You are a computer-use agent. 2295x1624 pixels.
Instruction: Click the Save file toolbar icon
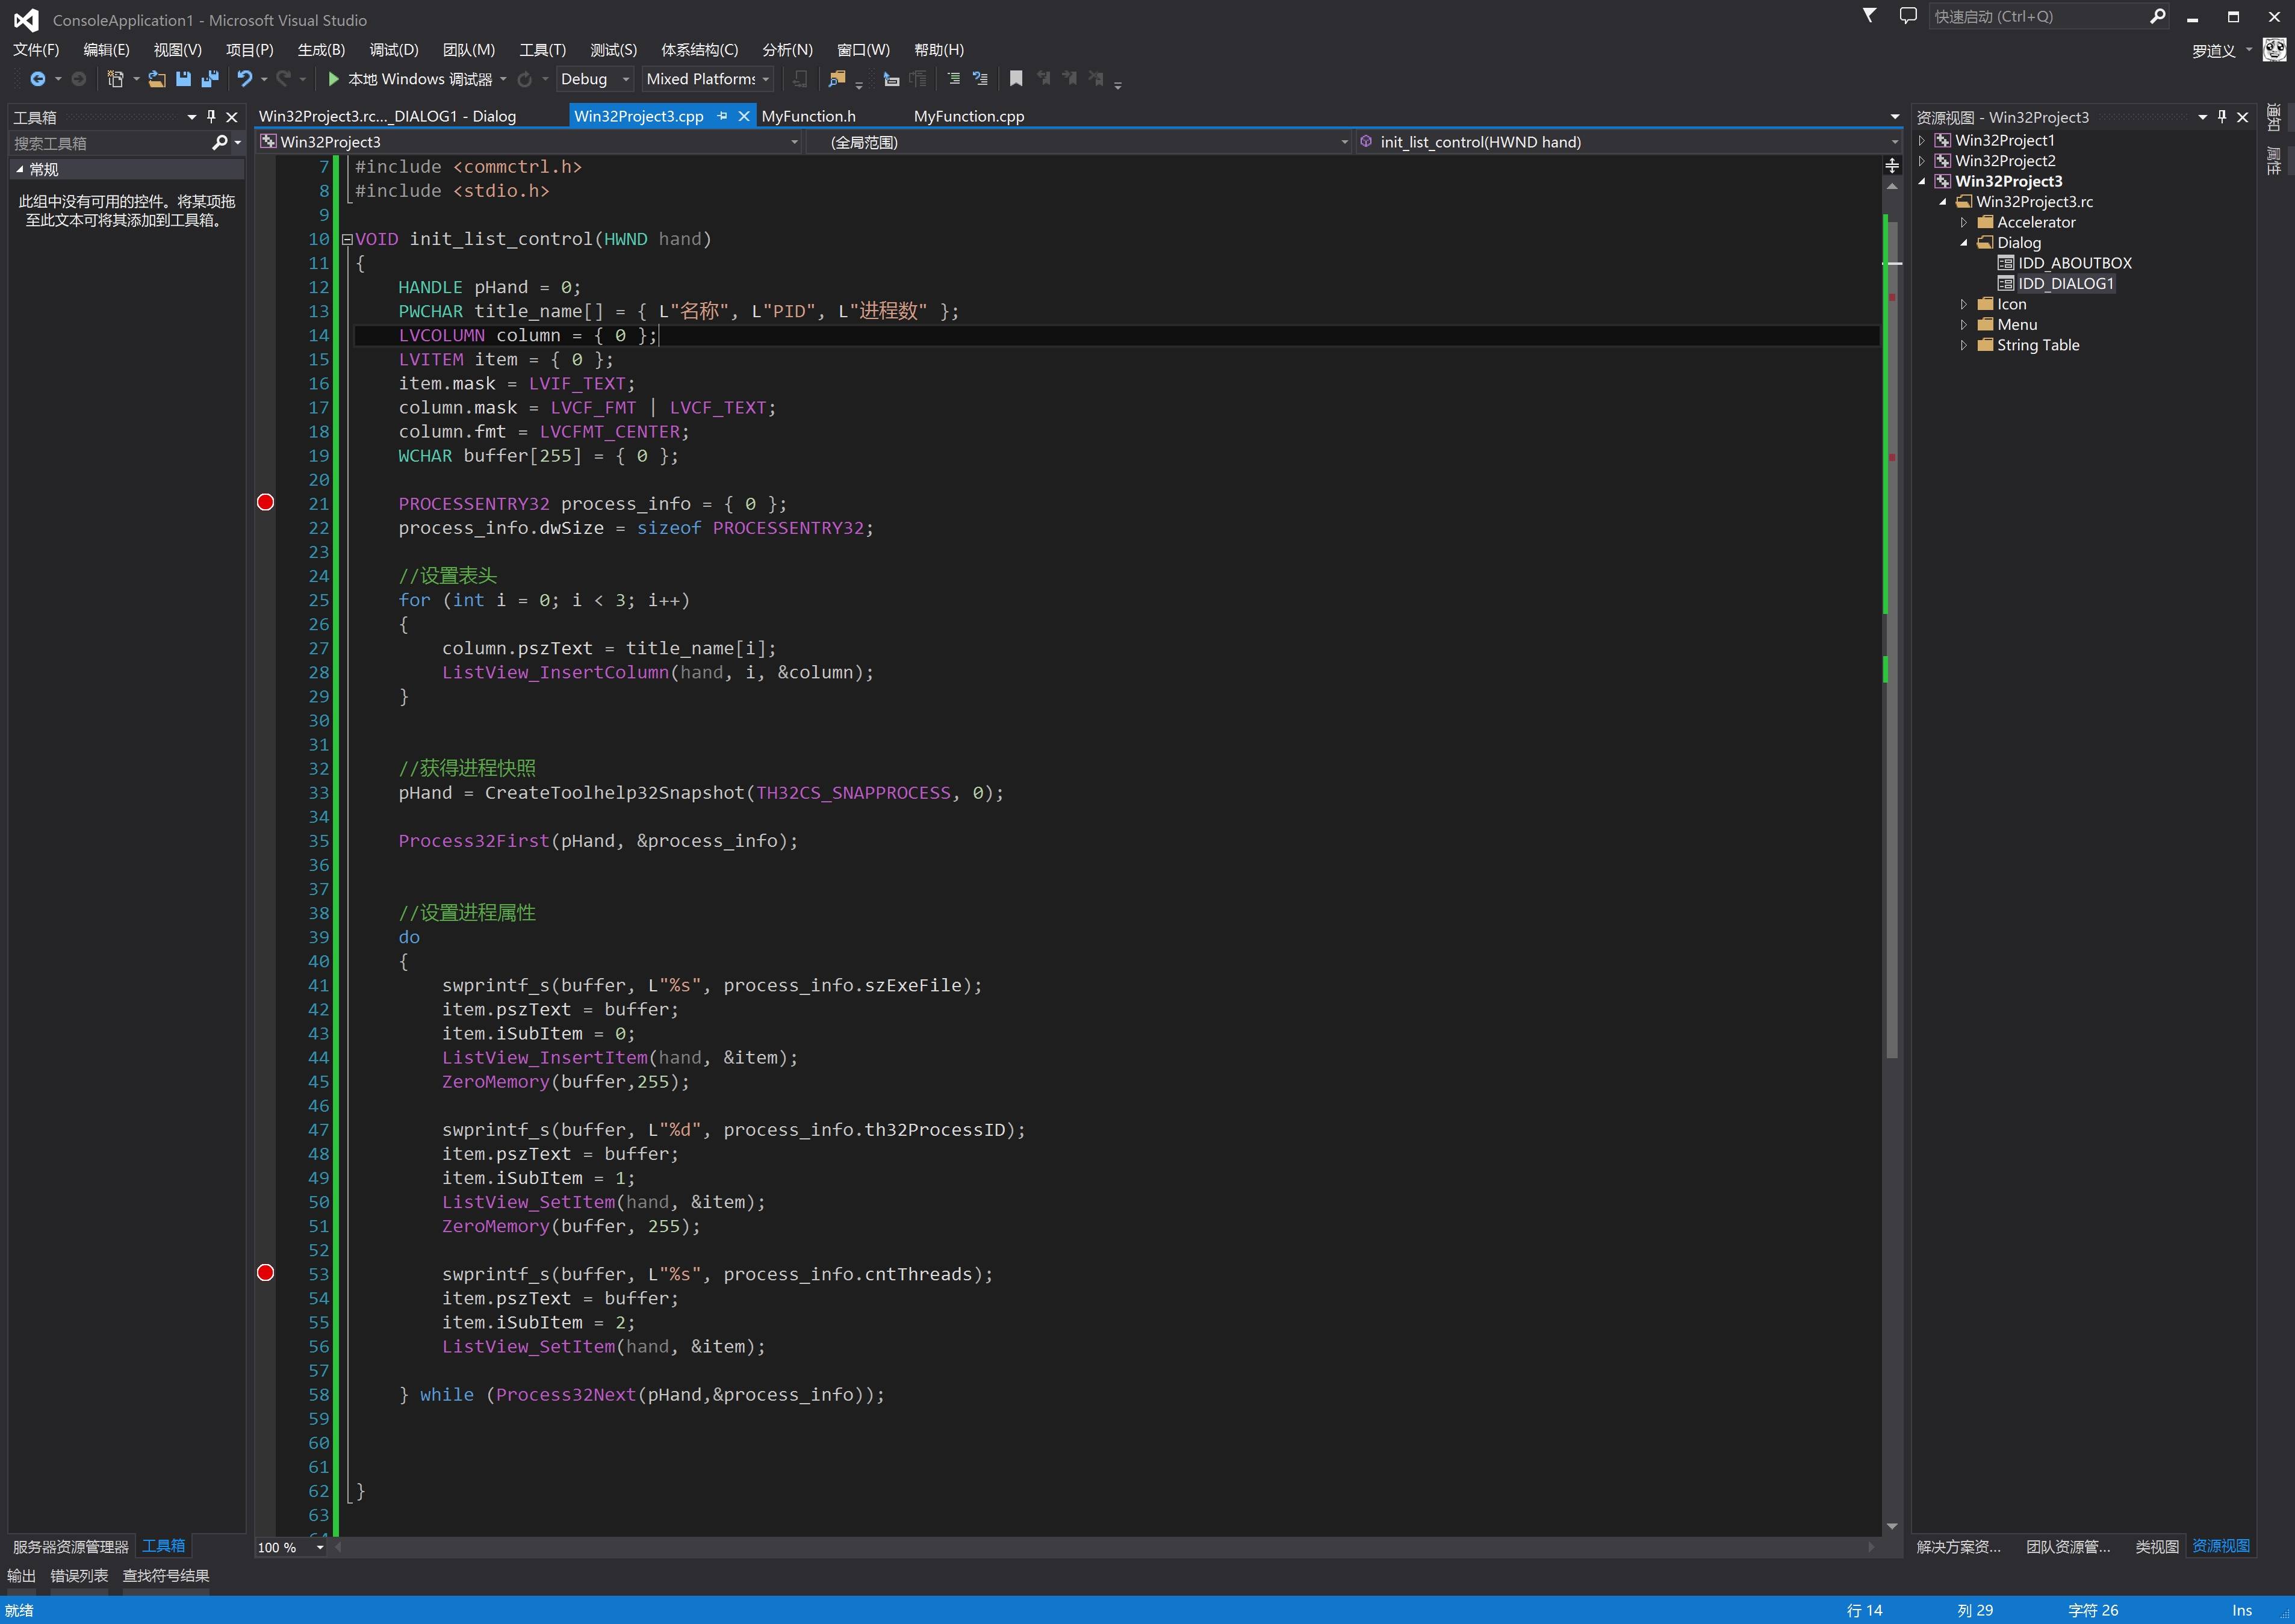point(183,79)
